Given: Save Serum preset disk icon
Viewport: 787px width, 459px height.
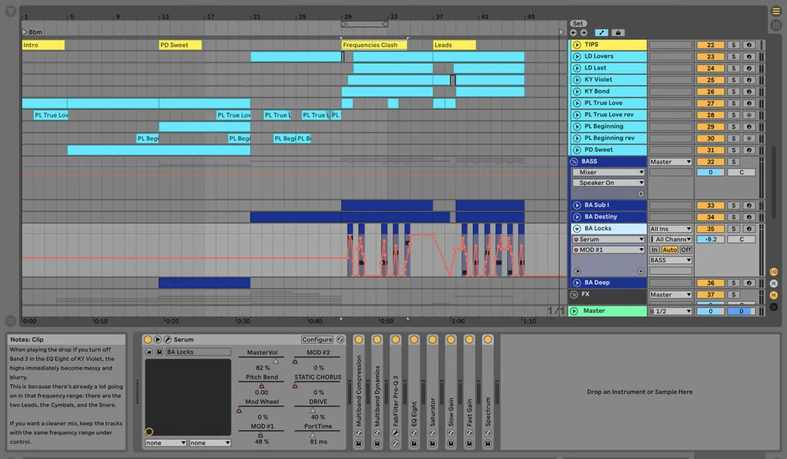Looking at the screenshot, I should (x=159, y=352).
